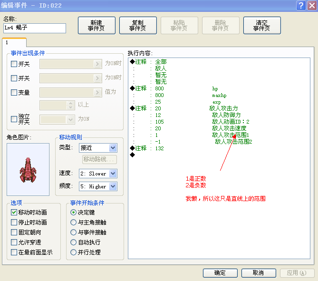318x281 pixels.
Task: Click the 复制事件页 button
Action: point(138,25)
